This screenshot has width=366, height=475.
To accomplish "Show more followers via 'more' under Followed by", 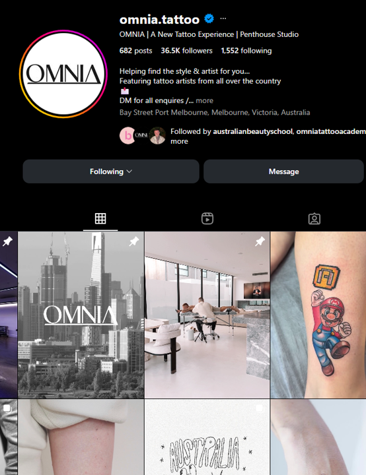I will 179,141.
